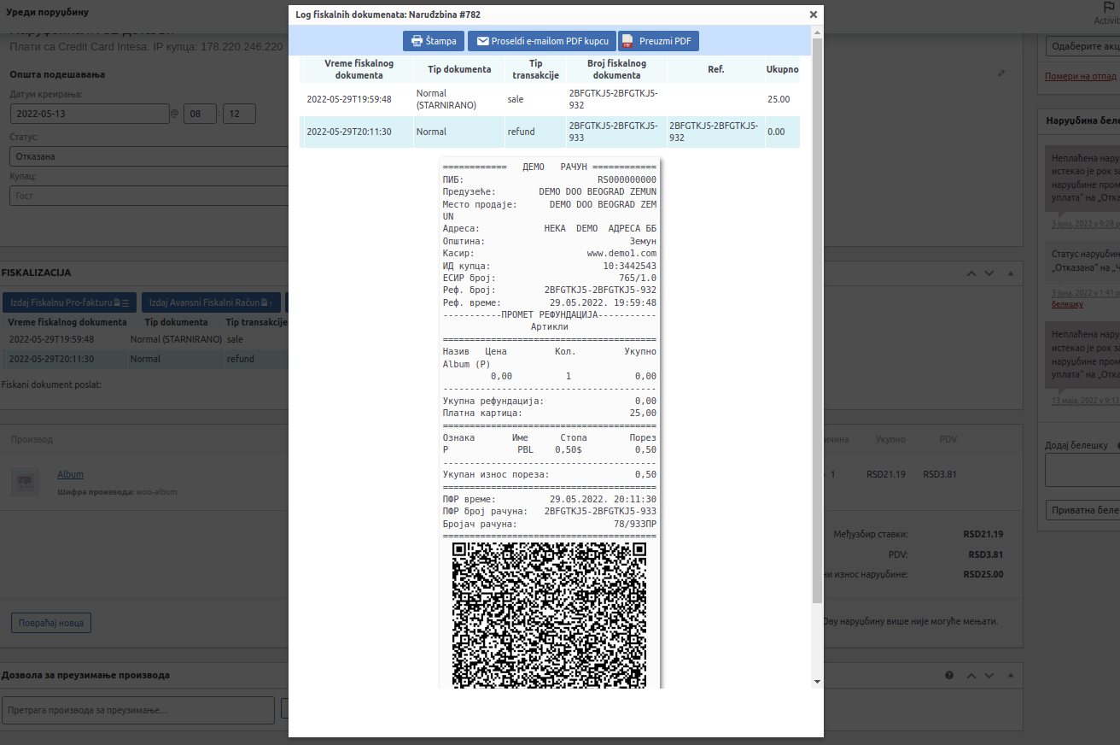Viewport: 1120px width, 745px height.
Task: Click the help icon in the download permissions panel
Action: coord(949,675)
